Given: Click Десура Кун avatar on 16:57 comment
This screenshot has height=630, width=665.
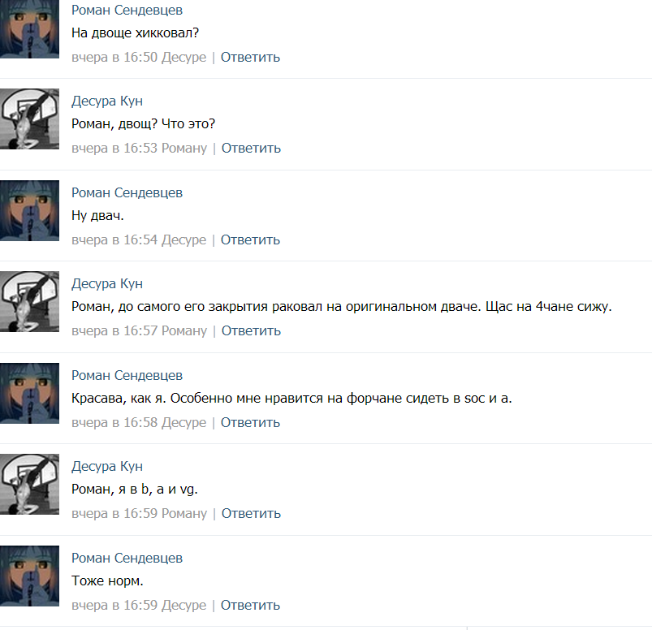Looking at the screenshot, I should [x=29, y=301].
